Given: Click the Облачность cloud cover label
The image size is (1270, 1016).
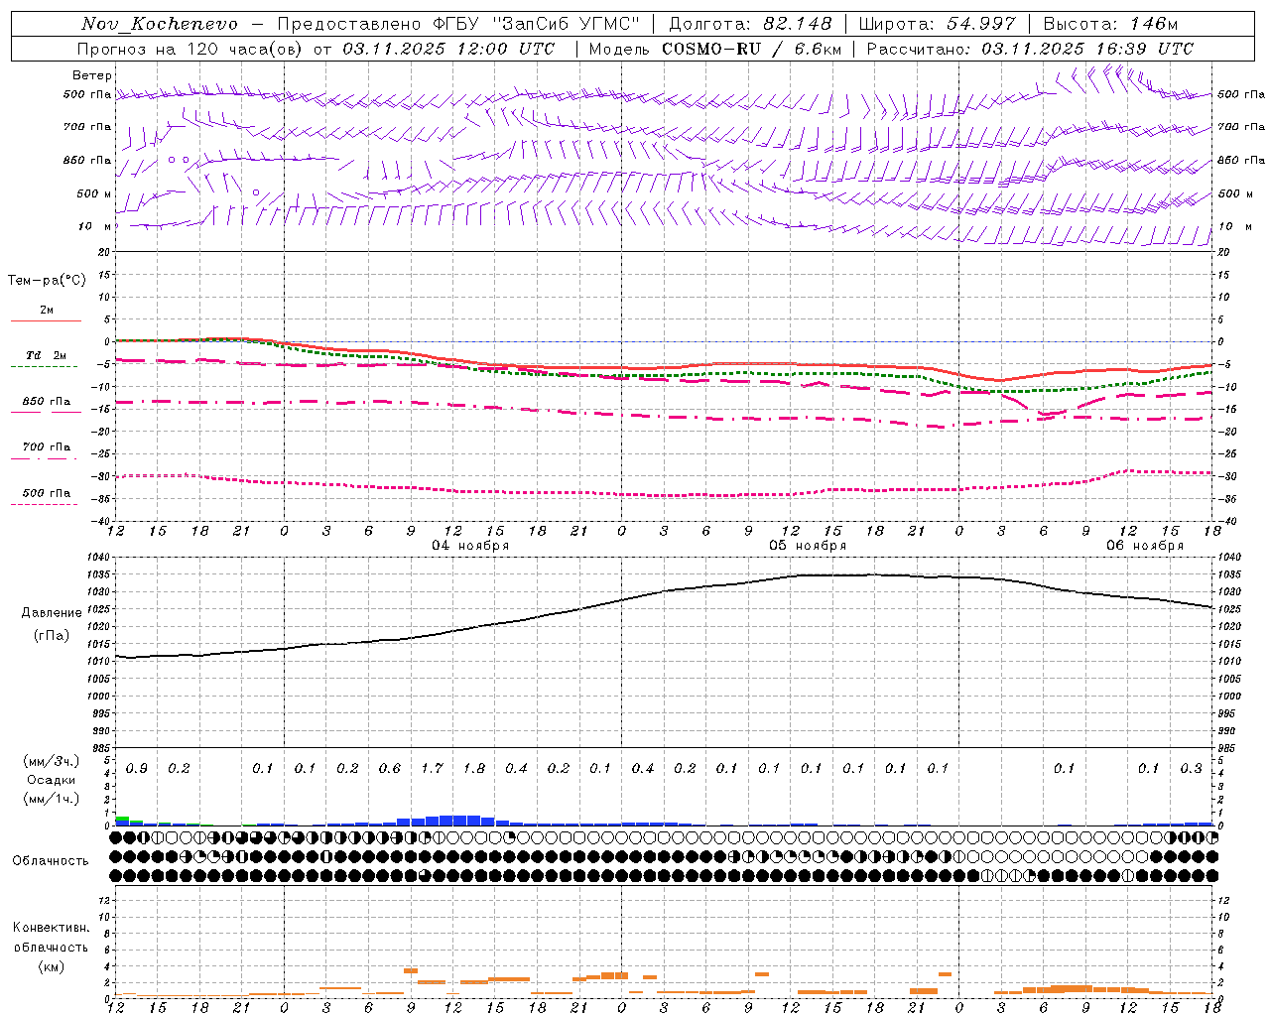Looking at the screenshot, I should click(x=51, y=861).
